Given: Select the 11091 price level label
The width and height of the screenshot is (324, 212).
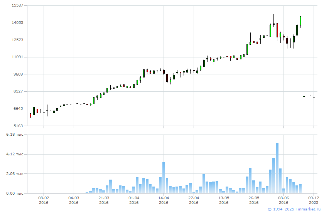Looking at the screenshot, I should [x=17, y=57].
